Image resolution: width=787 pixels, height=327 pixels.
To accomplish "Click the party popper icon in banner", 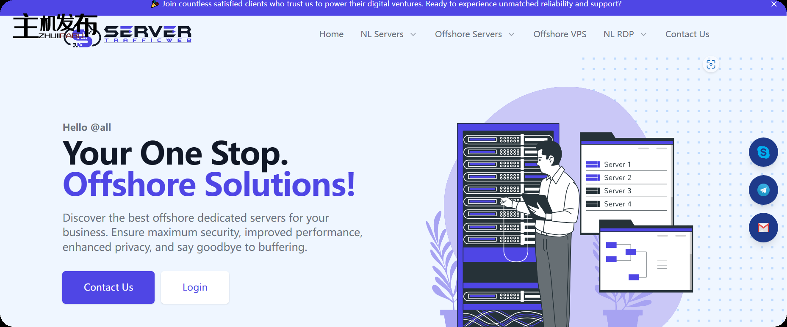I will (x=155, y=4).
